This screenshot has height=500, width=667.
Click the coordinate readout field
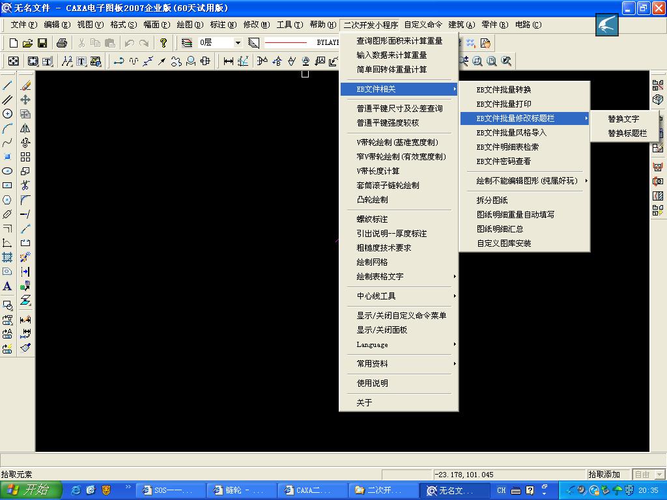(509, 474)
